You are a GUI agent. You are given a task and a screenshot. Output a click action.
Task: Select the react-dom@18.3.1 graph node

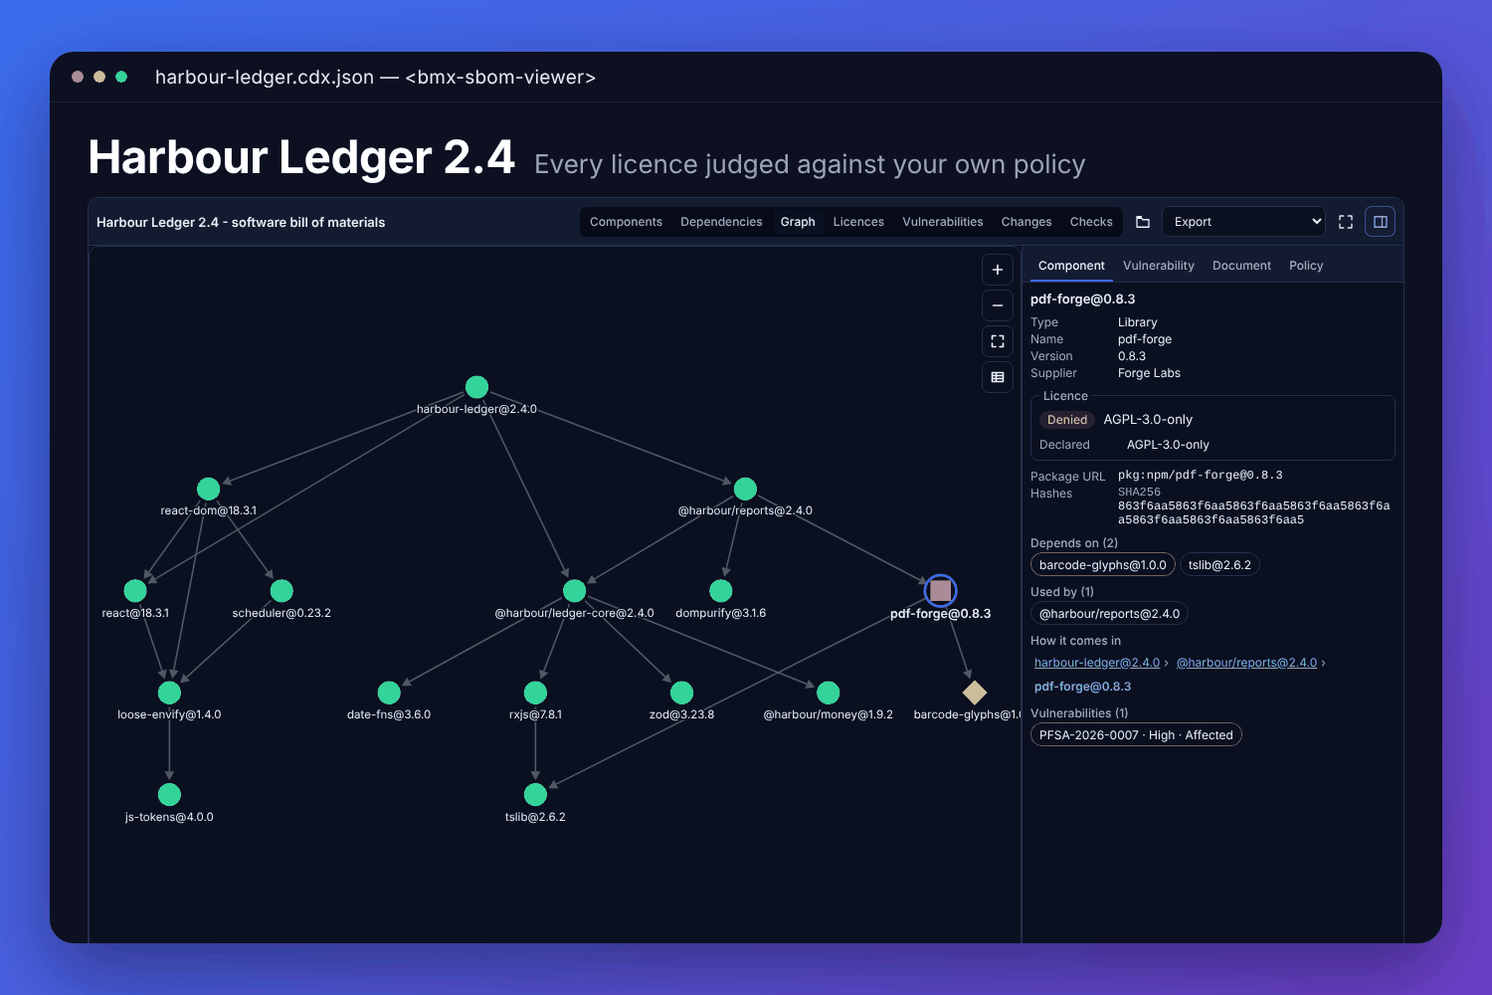(208, 489)
